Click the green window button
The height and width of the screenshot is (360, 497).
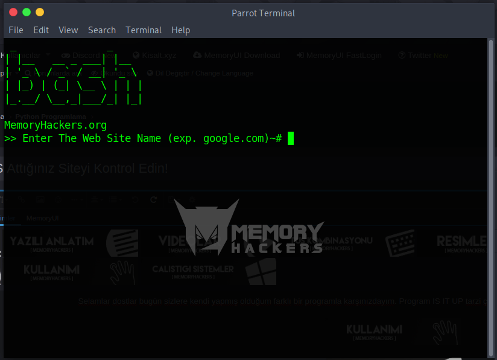click(27, 12)
